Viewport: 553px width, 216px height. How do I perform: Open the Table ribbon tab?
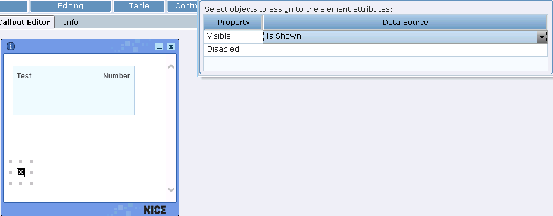click(x=139, y=6)
